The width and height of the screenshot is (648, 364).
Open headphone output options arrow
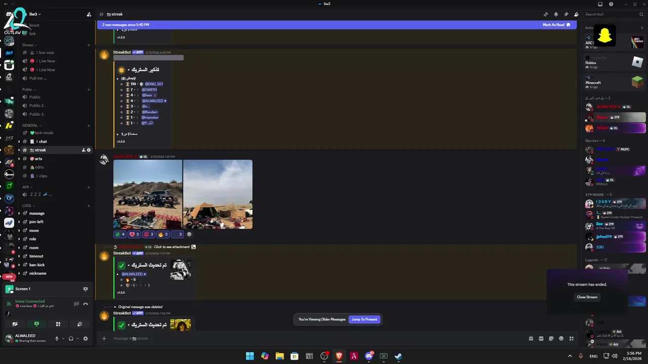click(77, 339)
